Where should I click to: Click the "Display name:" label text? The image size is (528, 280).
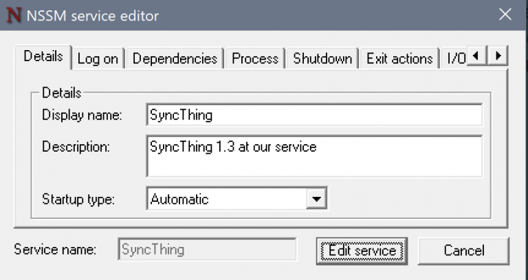[82, 115]
